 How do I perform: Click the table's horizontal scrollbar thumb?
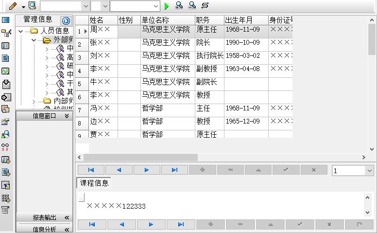point(140,158)
